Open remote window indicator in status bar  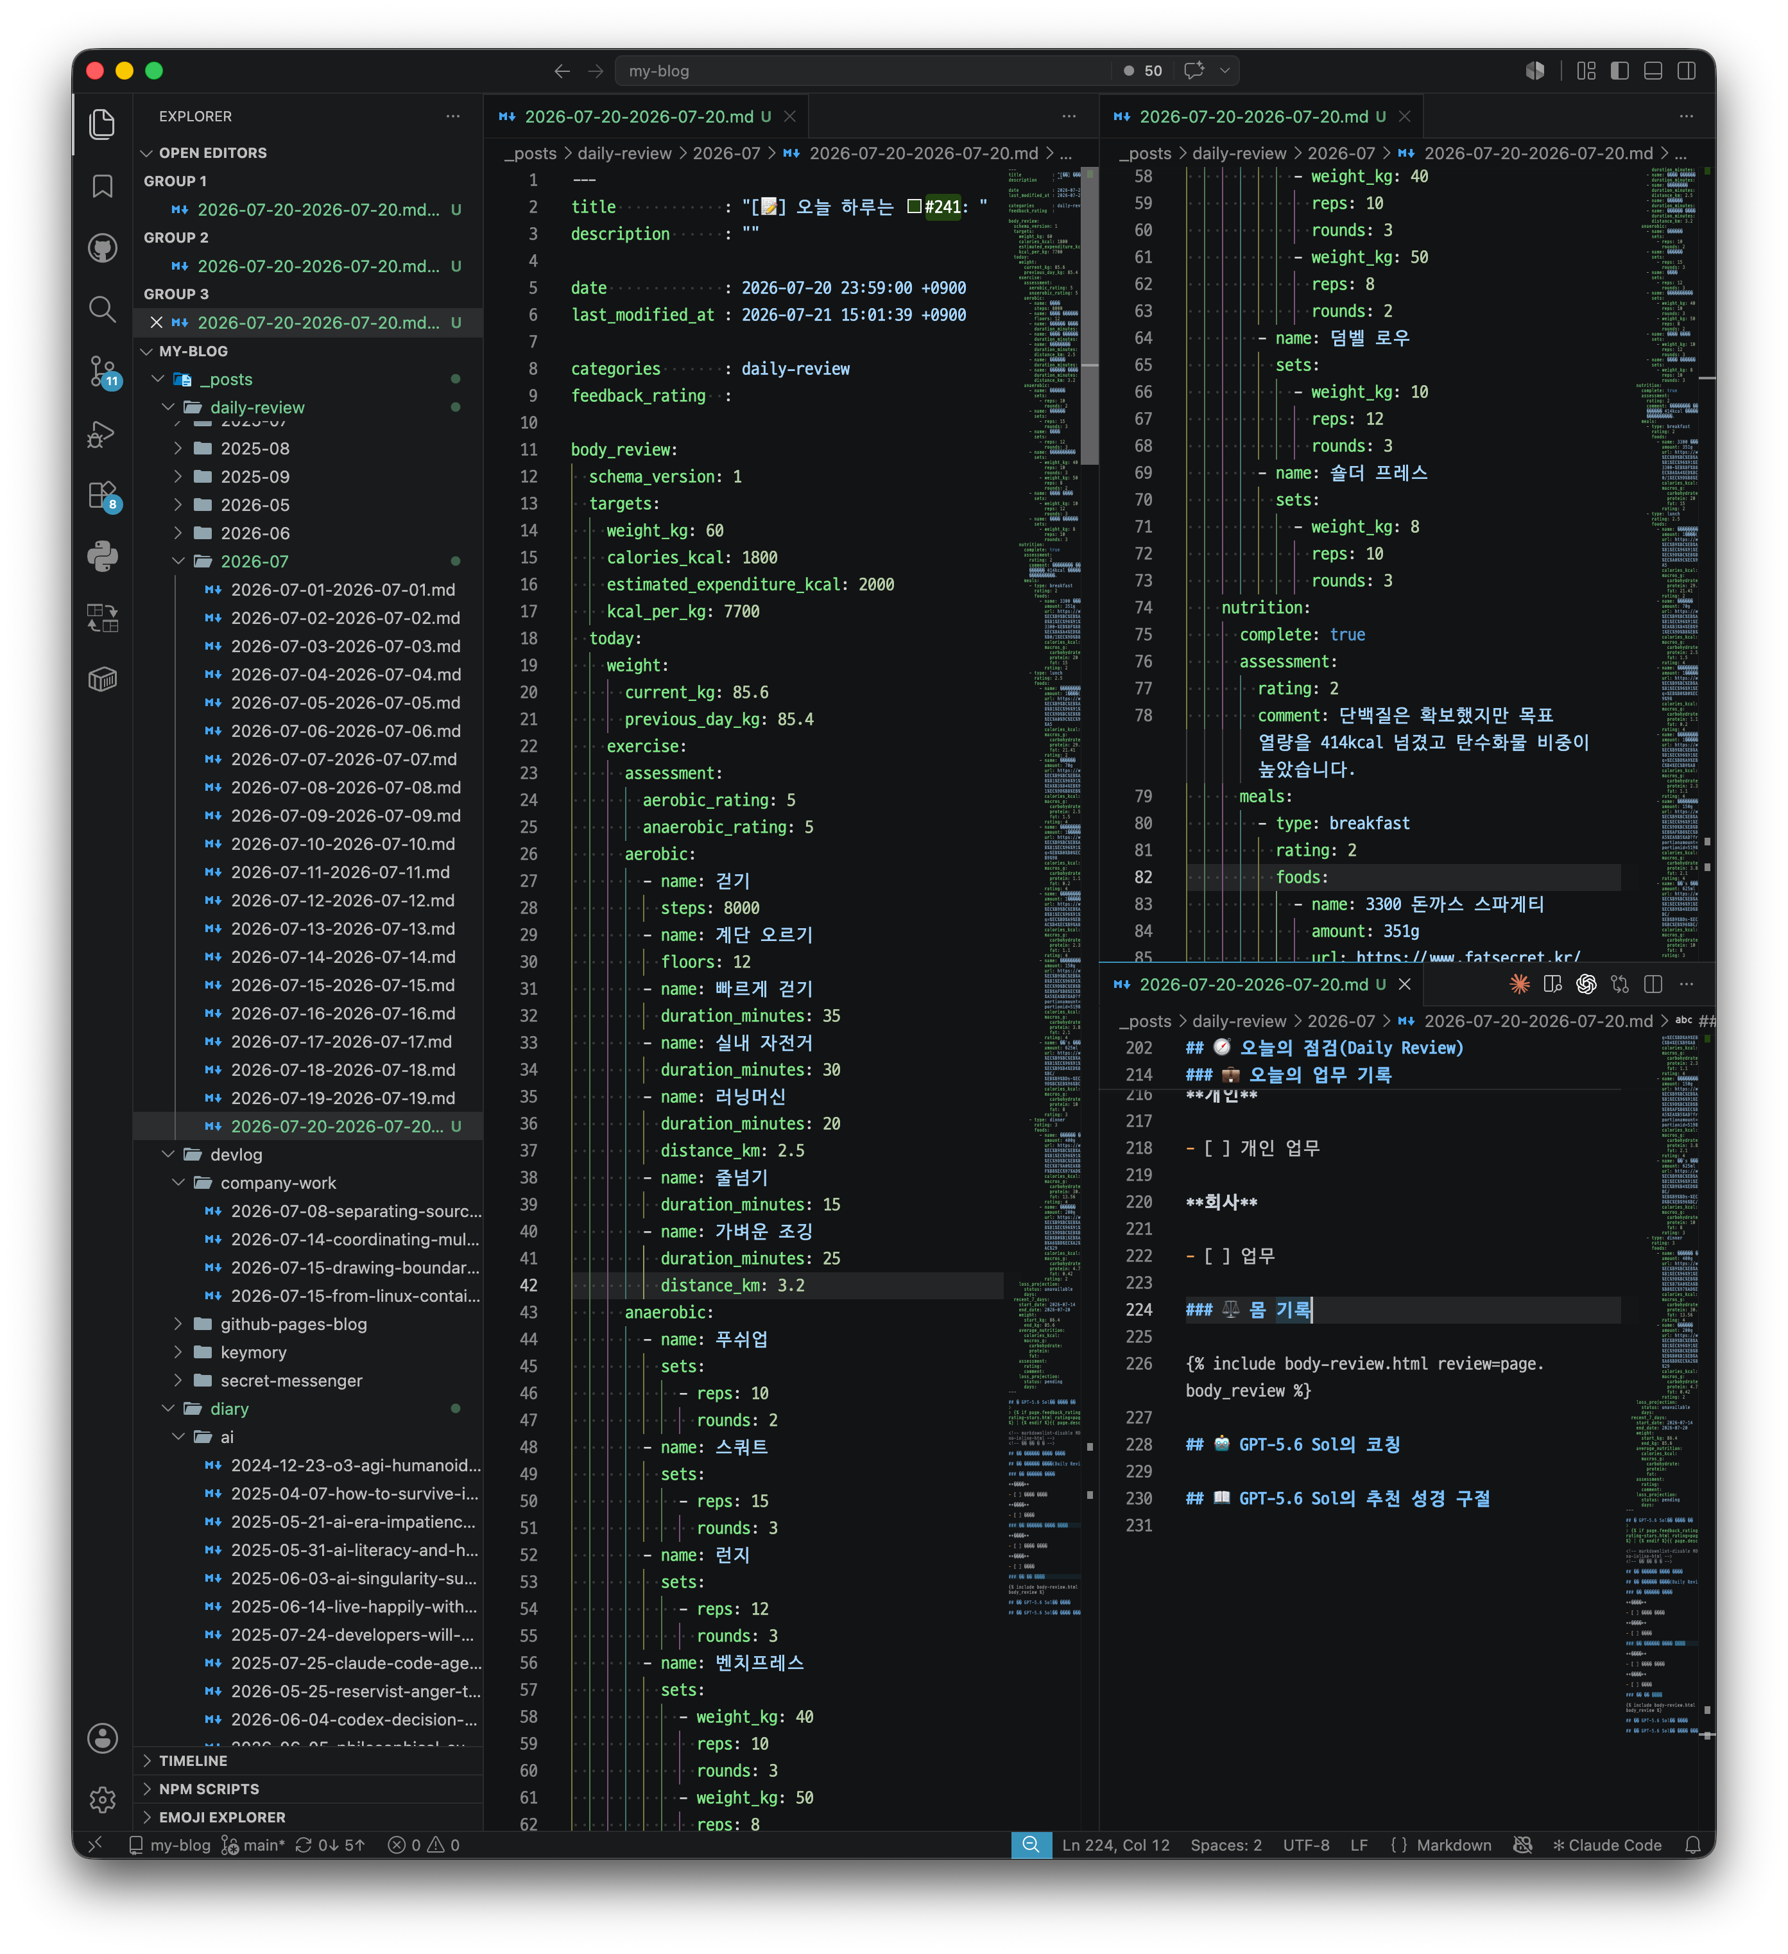click(95, 1844)
